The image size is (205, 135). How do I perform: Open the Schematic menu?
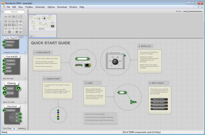pyautogui.click(x=40, y=7)
